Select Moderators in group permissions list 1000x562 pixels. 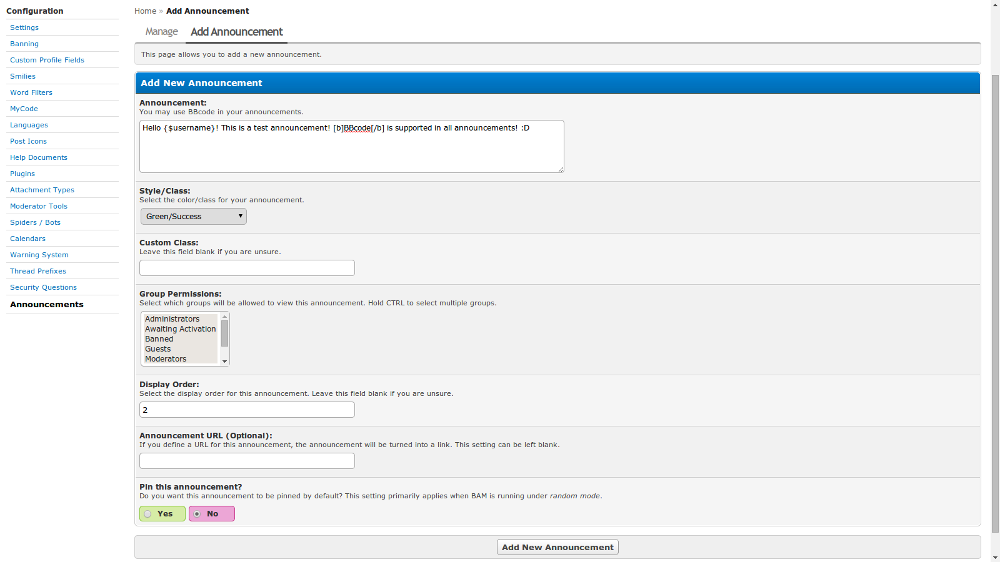pyautogui.click(x=166, y=359)
